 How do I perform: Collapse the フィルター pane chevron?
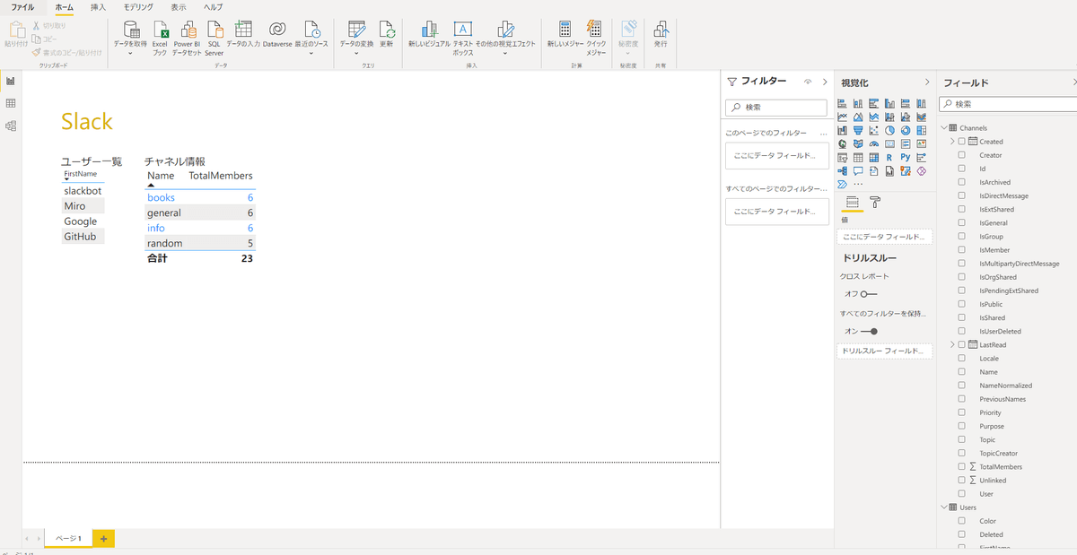824,82
